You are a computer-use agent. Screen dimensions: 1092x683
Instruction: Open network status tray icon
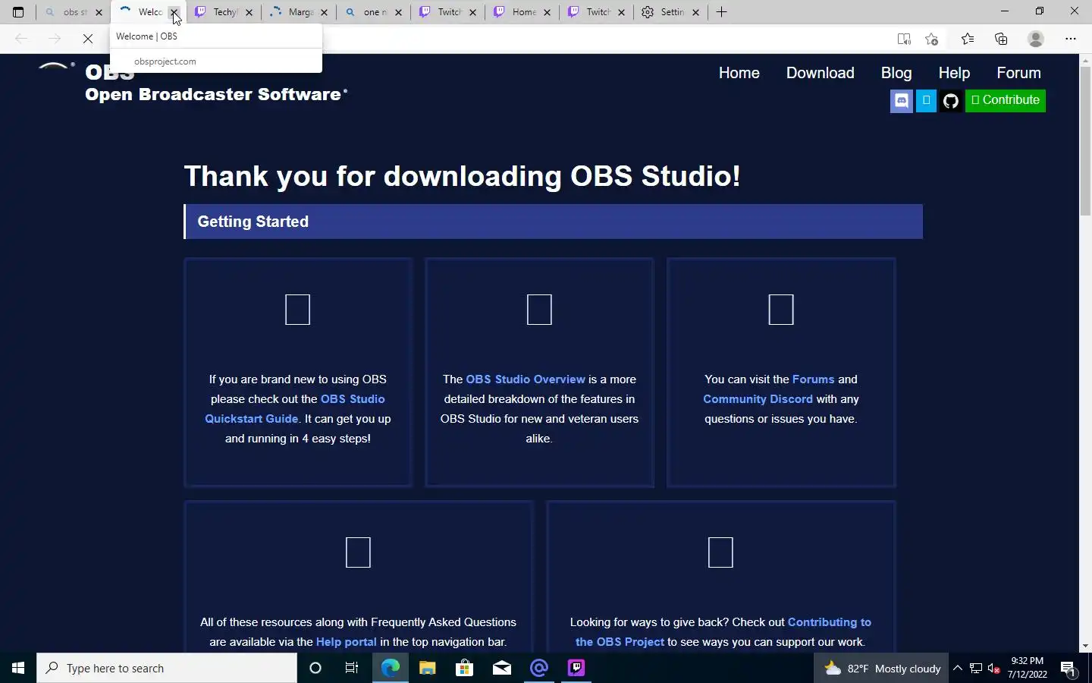click(x=976, y=669)
